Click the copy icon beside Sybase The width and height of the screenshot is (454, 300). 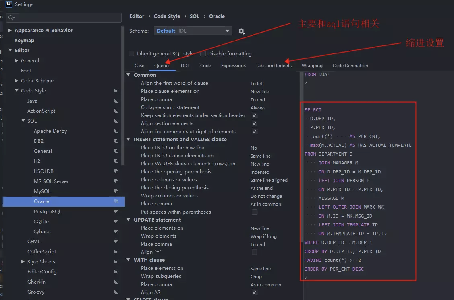click(116, 232)
